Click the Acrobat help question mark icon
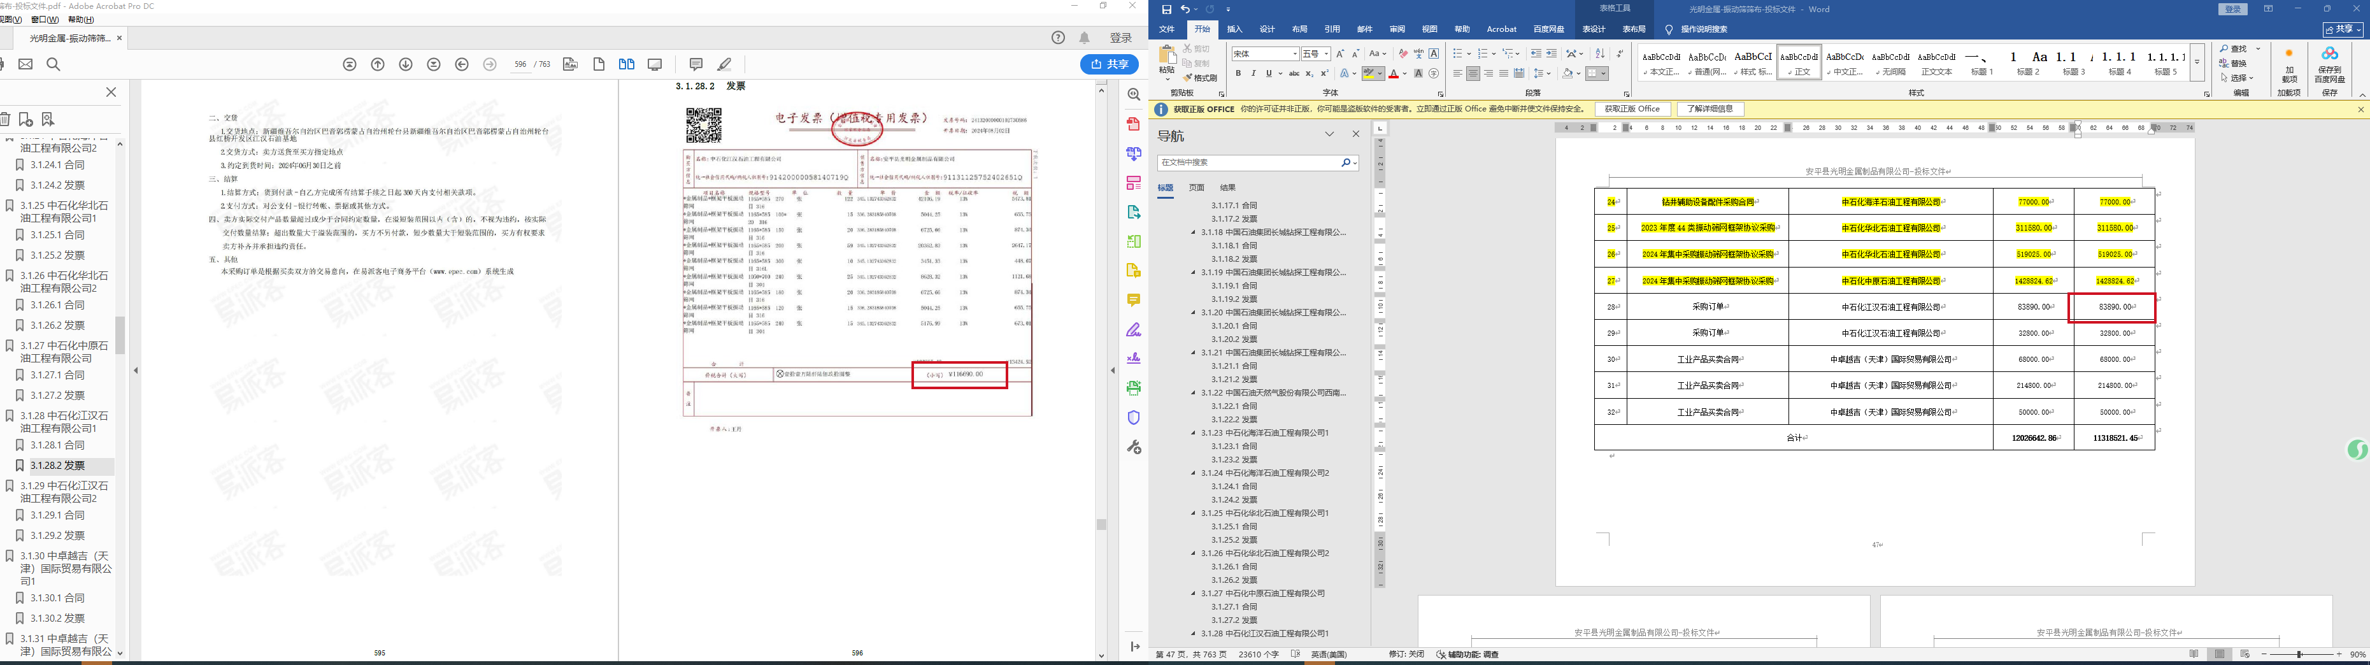Screen dimensions: 2370x665 (x=1058, y=38)
